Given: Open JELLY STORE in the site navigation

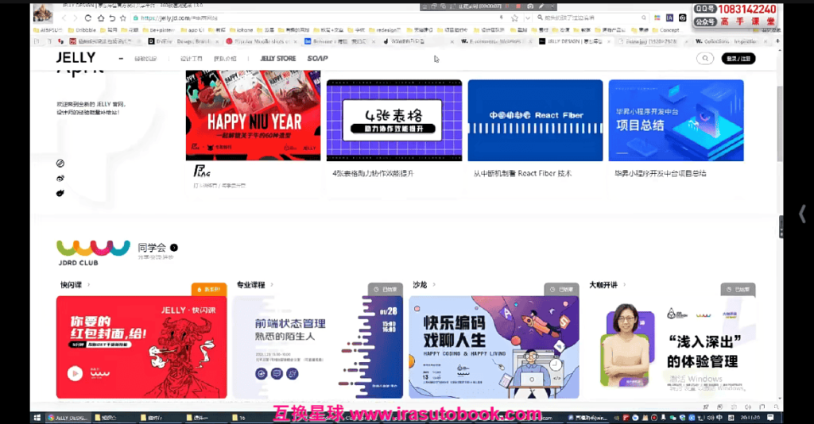Looking at the screenshot, I should click(277, 59).
